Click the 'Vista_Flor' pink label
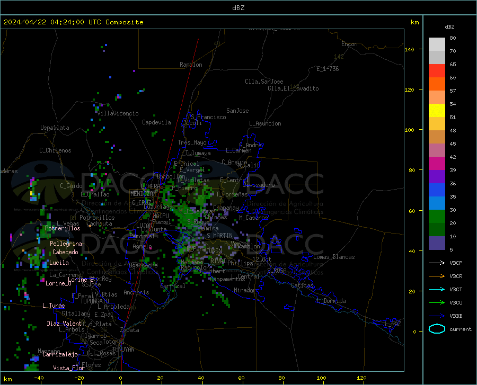 tap(69, 368)
